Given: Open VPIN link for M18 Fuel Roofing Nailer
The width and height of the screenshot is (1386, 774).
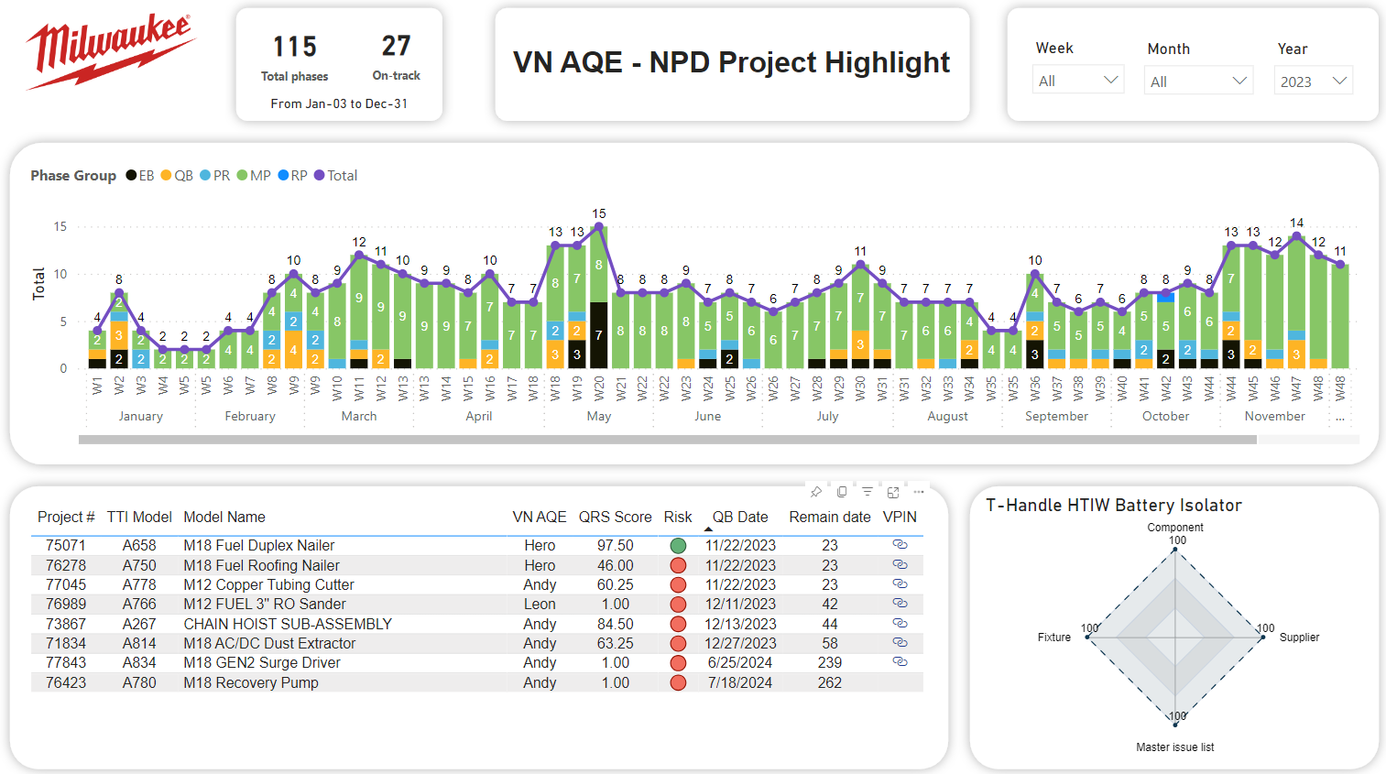Looking at the screenshot, I should click(x=900, y=565).
